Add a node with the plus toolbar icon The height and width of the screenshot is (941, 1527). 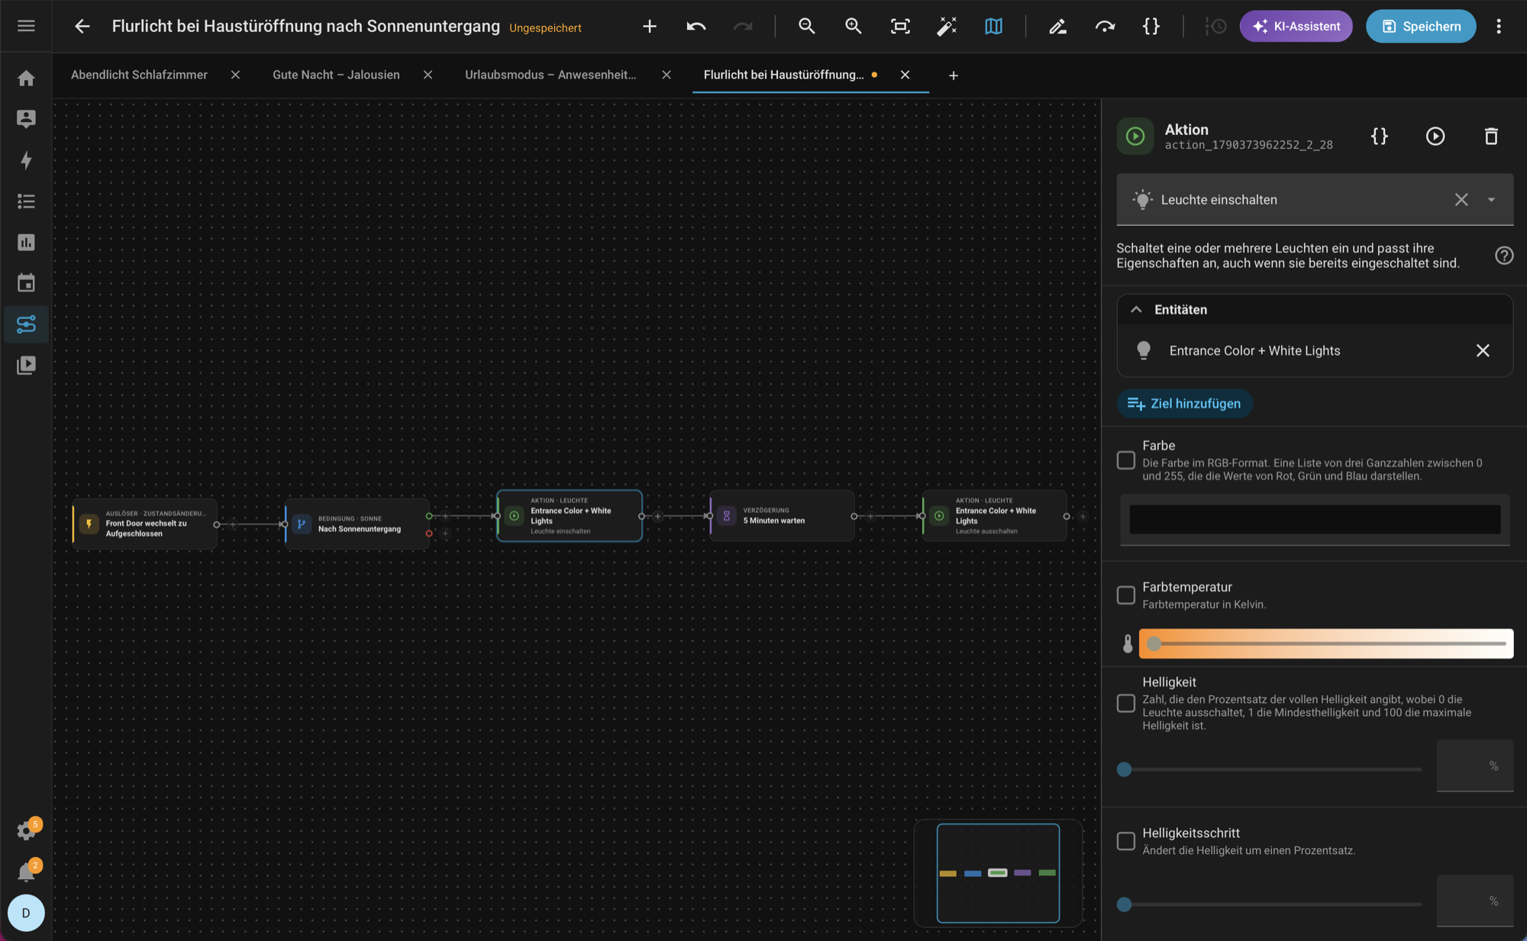[x=650, y=26]
